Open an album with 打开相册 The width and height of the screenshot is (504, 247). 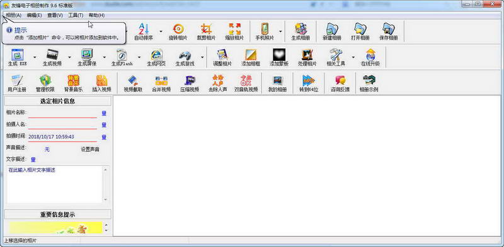[360, 32]
